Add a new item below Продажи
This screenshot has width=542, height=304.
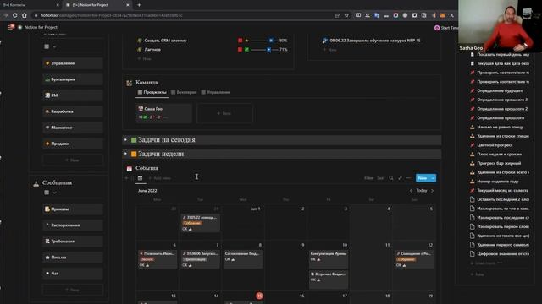click(x=73, y=160)
